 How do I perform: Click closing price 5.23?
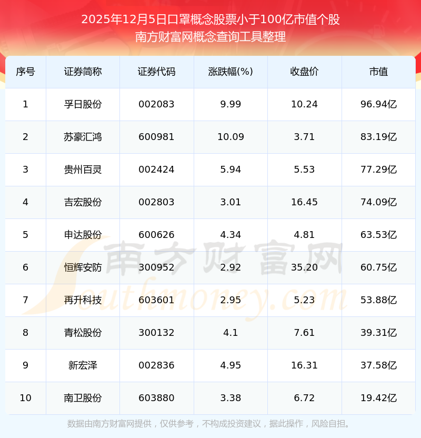(304, 300)
